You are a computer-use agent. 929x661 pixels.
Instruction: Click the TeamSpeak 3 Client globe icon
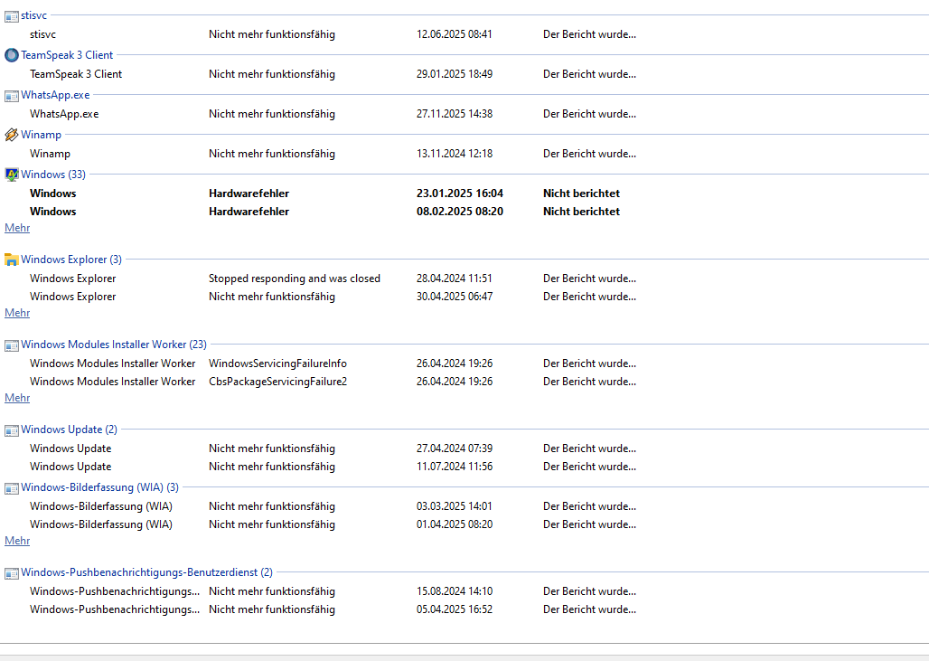tap(11, 55)
